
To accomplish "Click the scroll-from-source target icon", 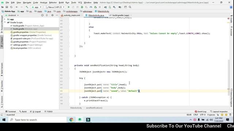I will [x=42, y=15].
